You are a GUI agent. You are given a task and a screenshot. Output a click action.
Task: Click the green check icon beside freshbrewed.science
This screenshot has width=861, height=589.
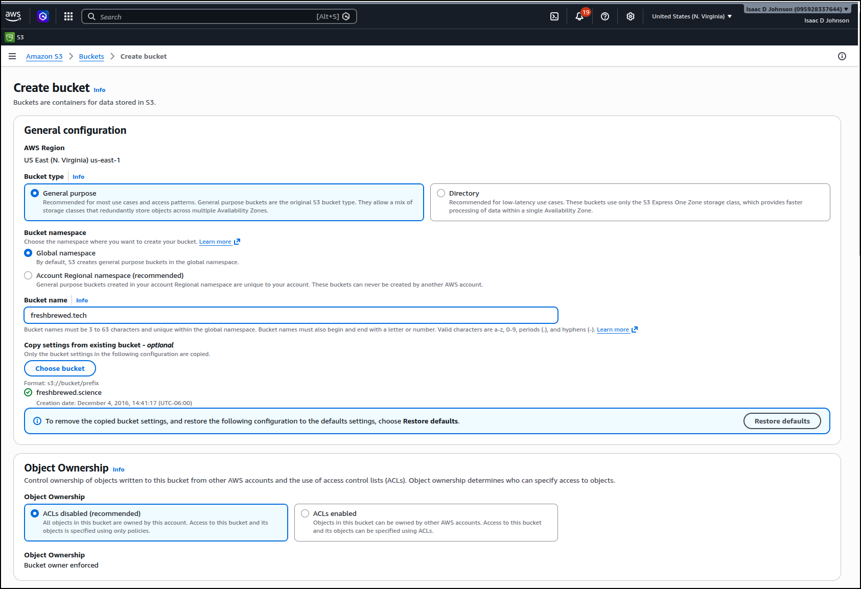[28, 392]
